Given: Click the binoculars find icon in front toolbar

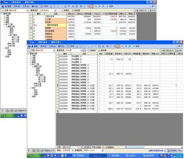Looking at the screenshot, I should point(108,46).
